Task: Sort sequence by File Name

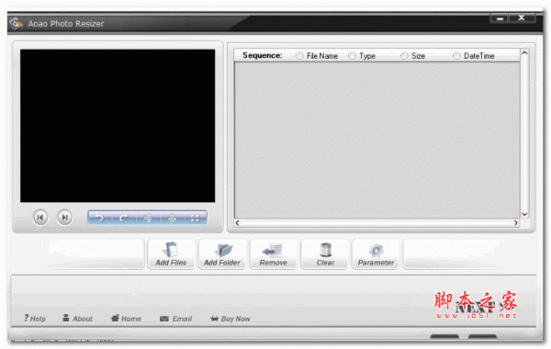Action: point(299,56)
